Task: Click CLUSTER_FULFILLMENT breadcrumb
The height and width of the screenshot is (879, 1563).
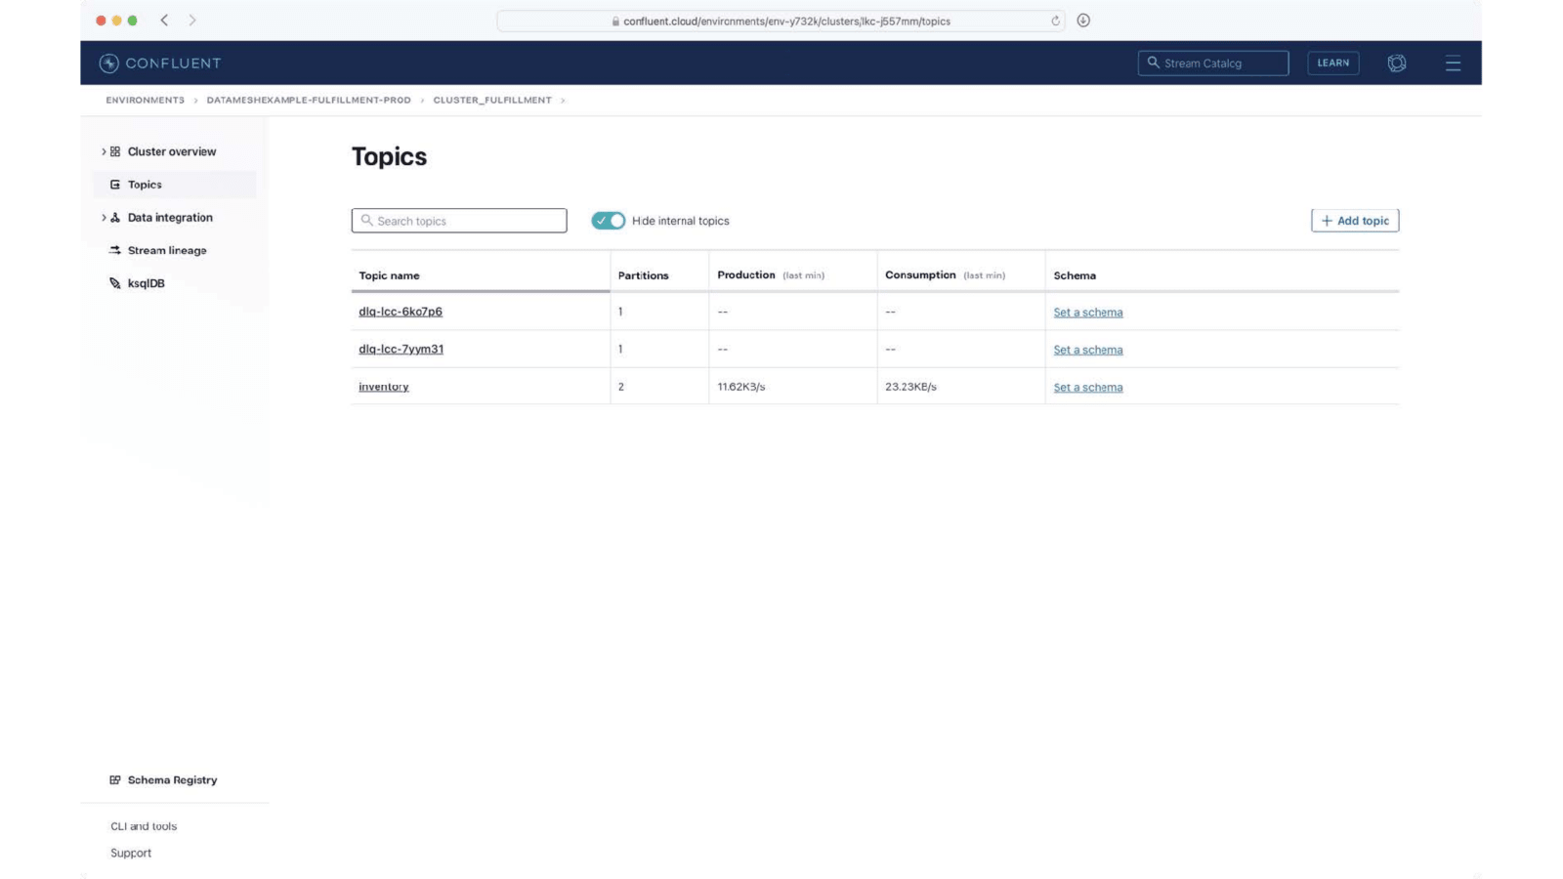Action: click(x=492, y=100)
